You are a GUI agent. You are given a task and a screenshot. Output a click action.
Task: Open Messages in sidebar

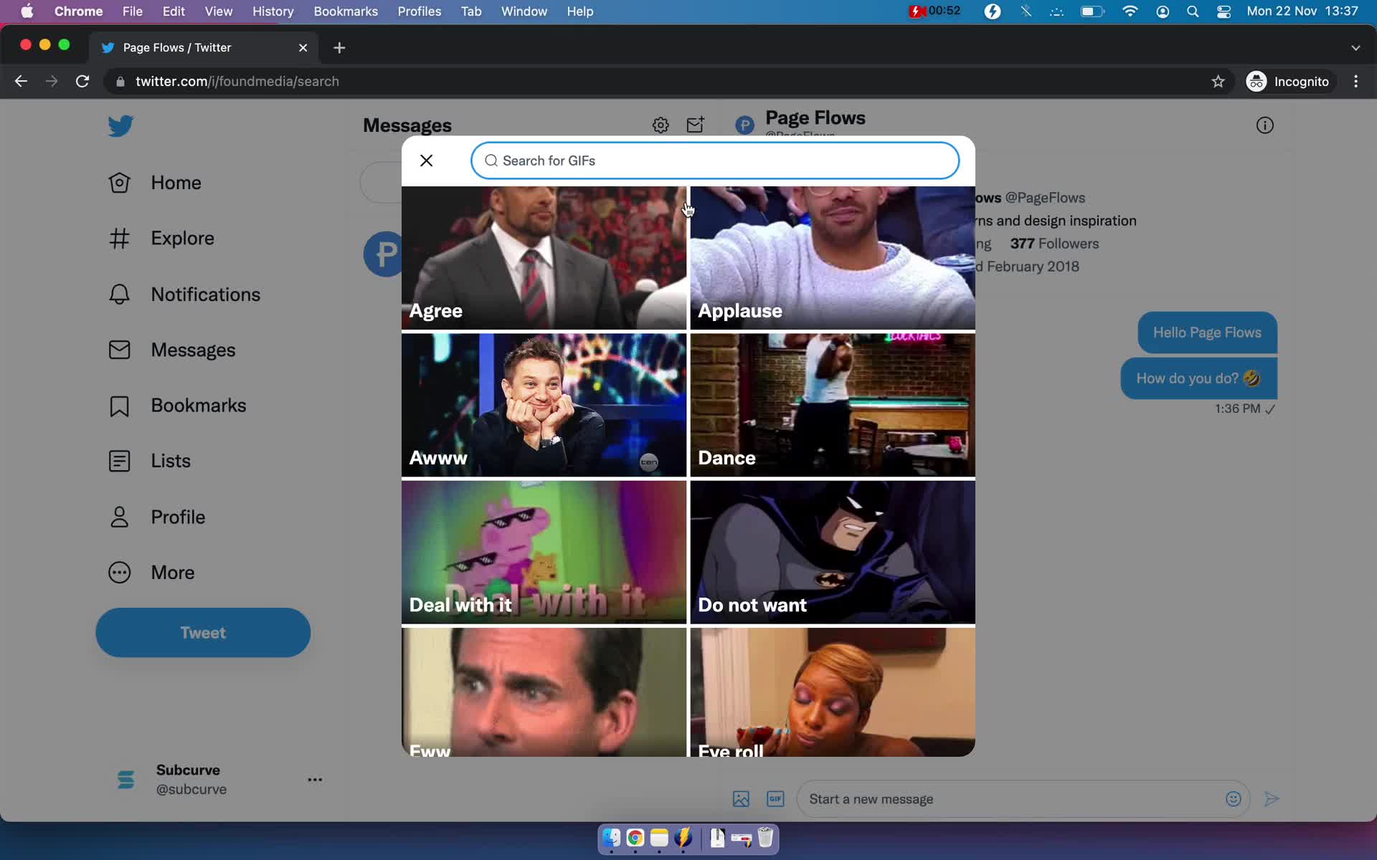click(172, 350)
